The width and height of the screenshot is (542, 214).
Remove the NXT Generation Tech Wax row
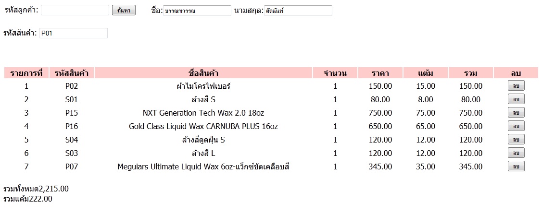tap(516, 113)
